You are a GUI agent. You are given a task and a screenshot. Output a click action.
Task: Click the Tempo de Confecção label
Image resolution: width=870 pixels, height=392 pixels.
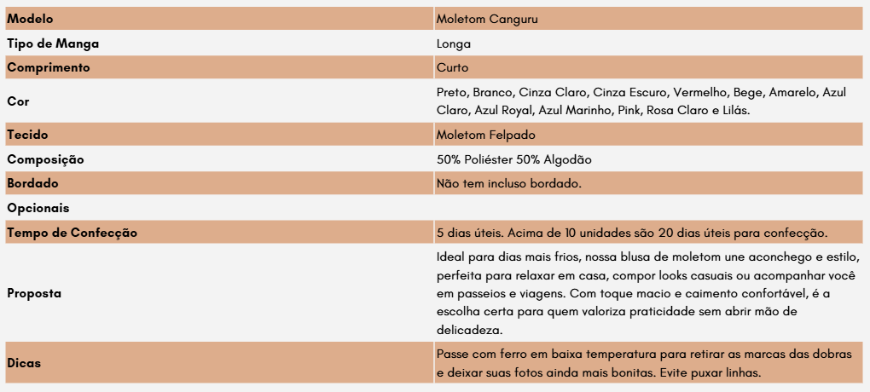pyautogui.click(x=72, y=233)
